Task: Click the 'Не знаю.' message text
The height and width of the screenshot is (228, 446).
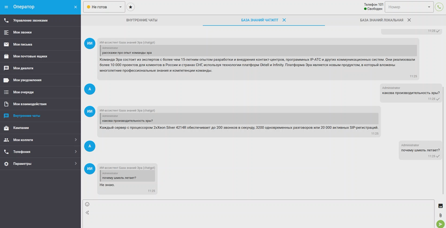Action: [107, 185]
